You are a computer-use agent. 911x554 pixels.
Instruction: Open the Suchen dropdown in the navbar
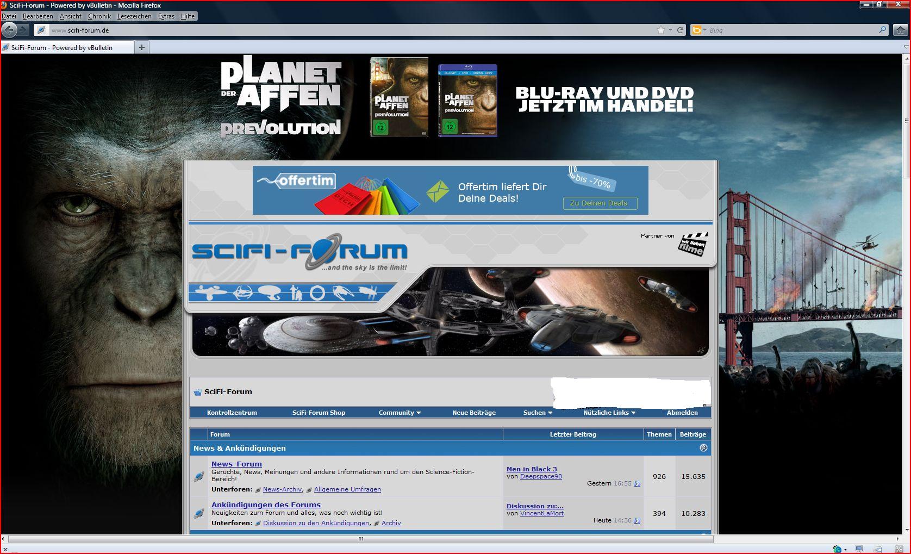(538, 413)
